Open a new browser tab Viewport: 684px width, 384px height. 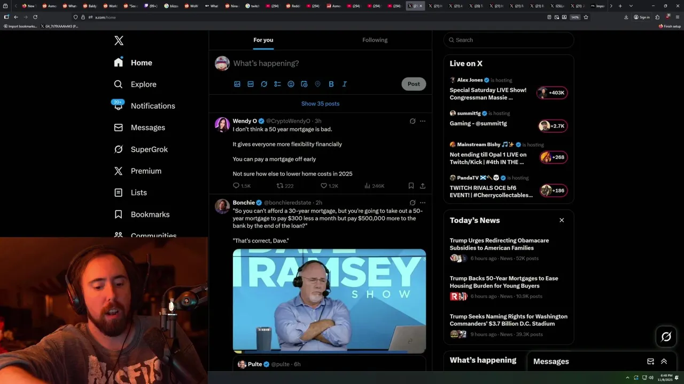(620, 6)
